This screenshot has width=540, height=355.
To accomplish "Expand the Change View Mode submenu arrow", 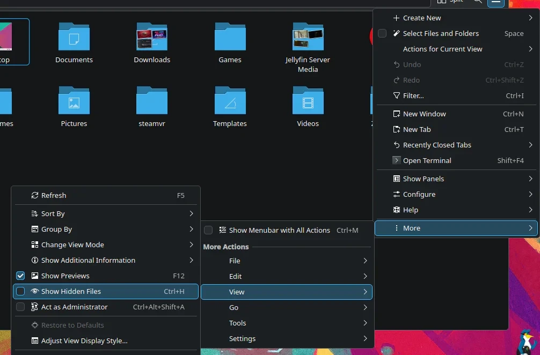I will pos(191,245).
